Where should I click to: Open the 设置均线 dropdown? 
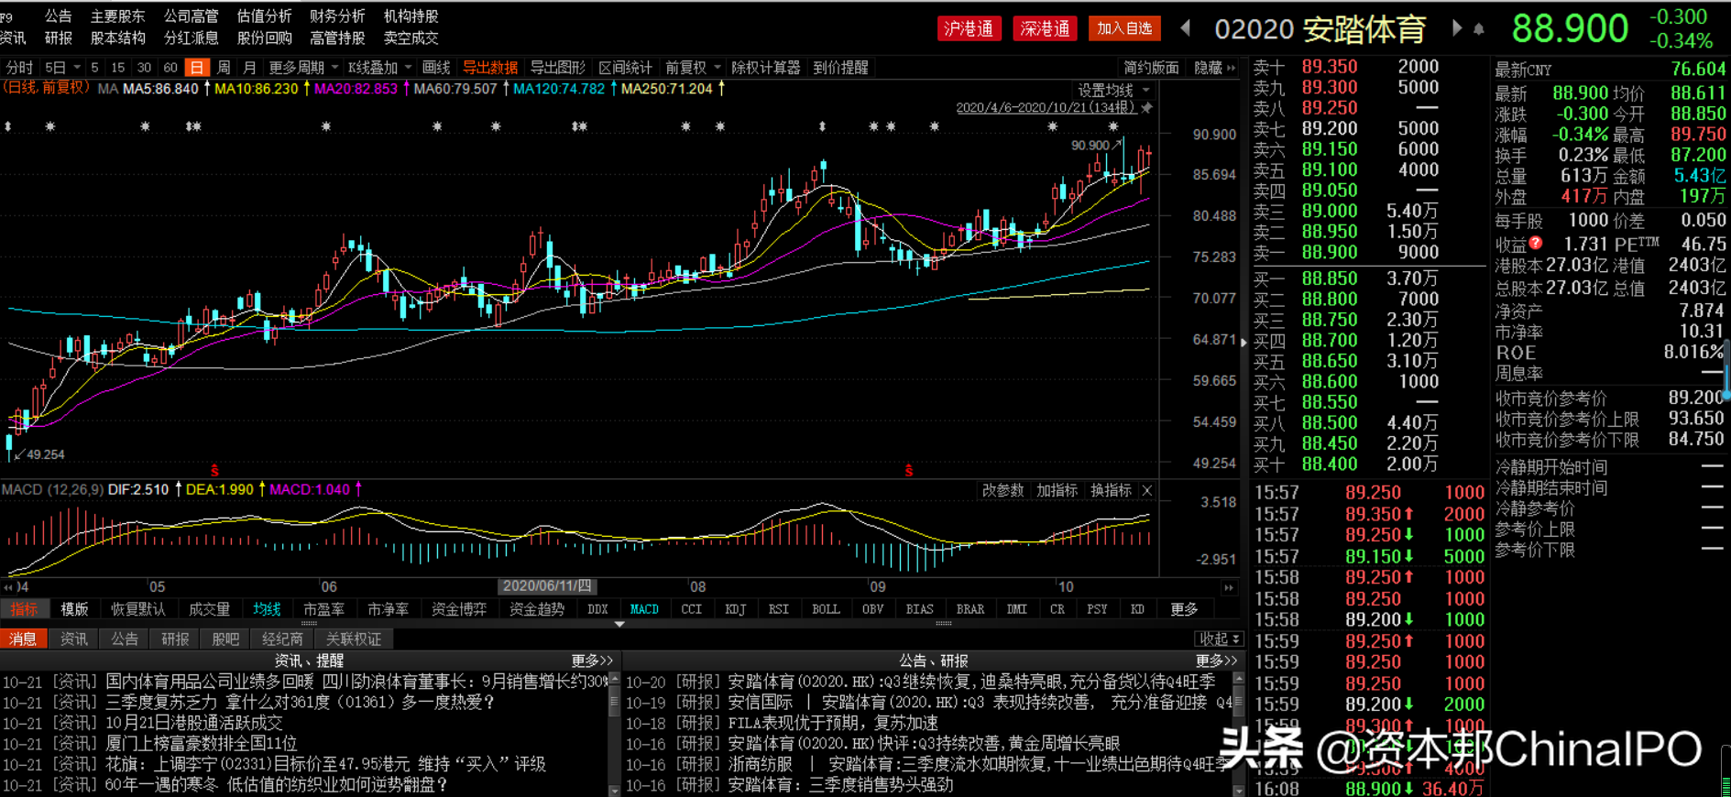tap(1113, 90)
